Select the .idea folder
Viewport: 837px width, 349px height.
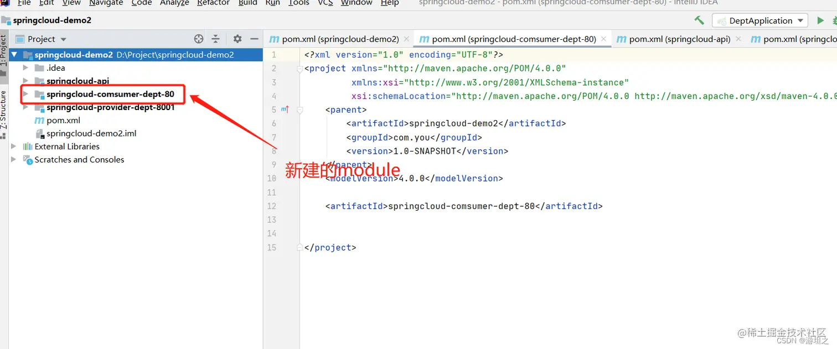pyautogui.click(x=56, y=67)
